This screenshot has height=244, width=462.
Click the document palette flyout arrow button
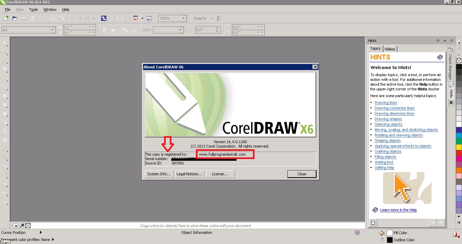pyautogui.click(x=16, y=226)
